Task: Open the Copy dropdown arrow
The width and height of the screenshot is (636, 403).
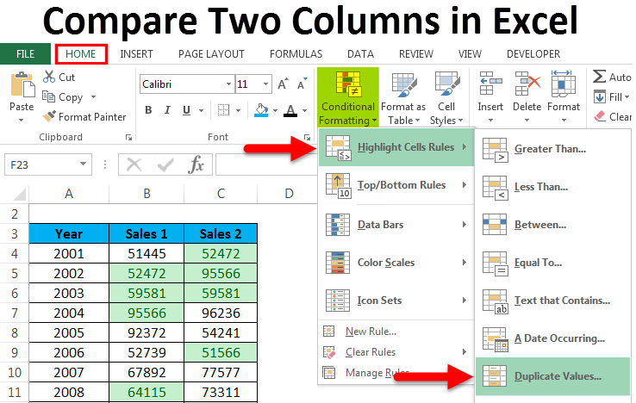Action: [93, 97]
